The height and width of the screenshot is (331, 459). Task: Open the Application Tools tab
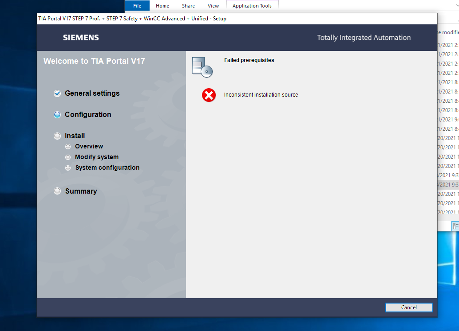252,6
